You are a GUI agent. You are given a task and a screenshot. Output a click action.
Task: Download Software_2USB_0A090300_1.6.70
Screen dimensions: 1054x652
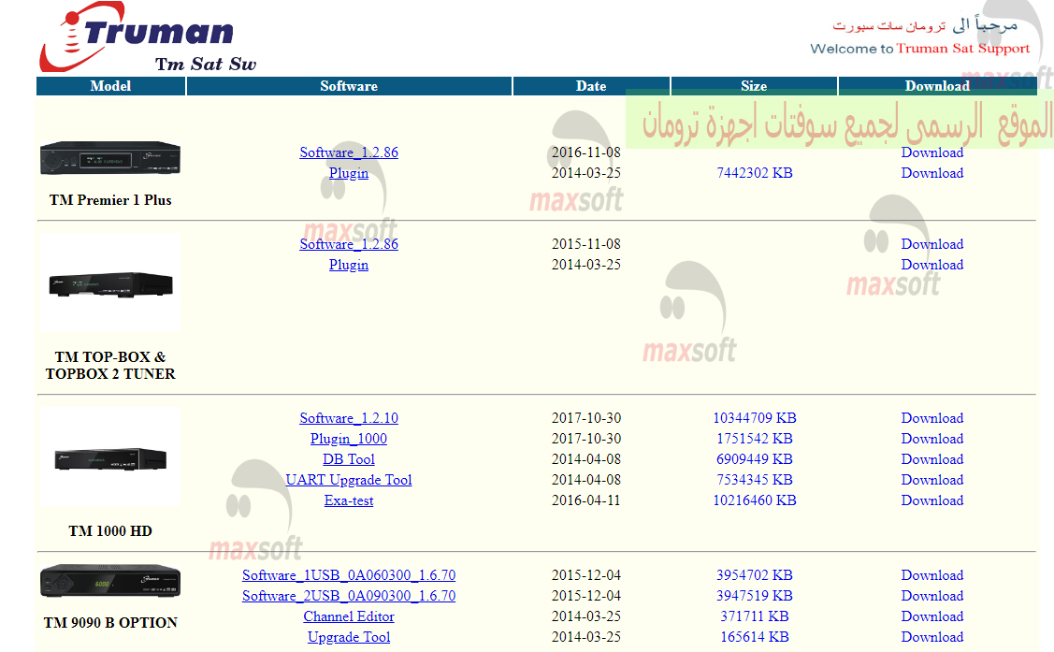point(932,596)
